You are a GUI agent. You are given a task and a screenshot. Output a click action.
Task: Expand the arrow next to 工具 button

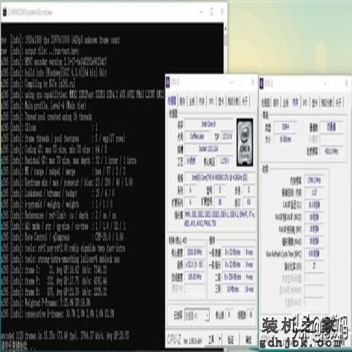(220, 339)
